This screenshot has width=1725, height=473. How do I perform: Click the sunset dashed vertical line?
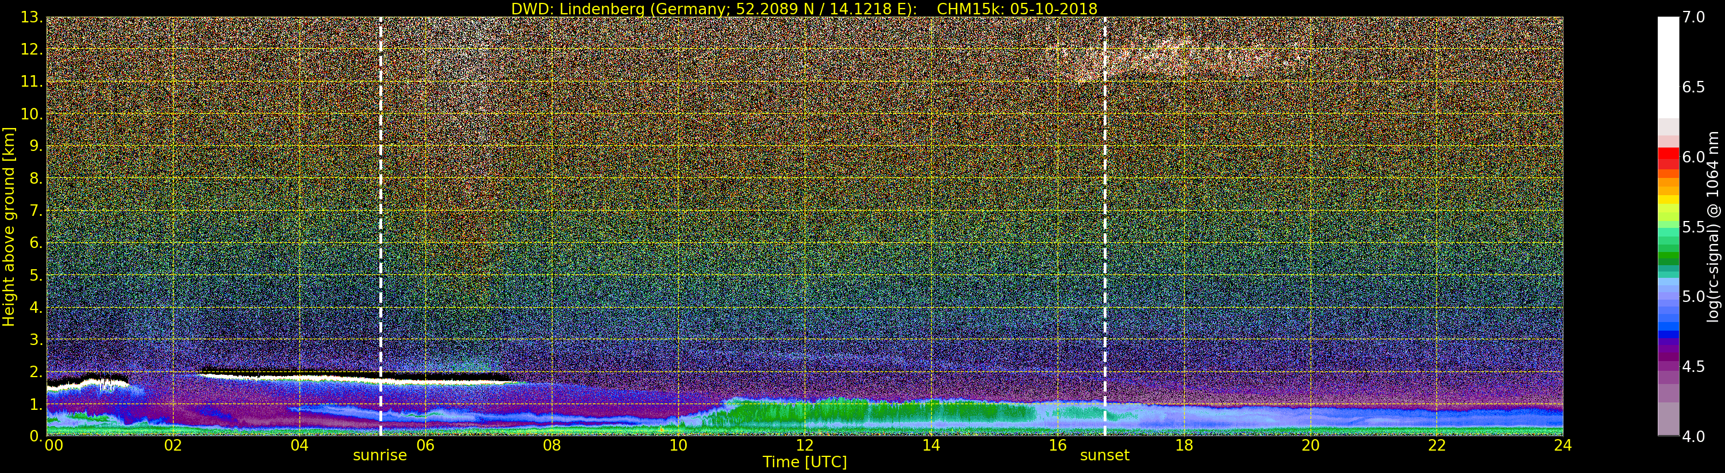click(x=1105, y=226)
